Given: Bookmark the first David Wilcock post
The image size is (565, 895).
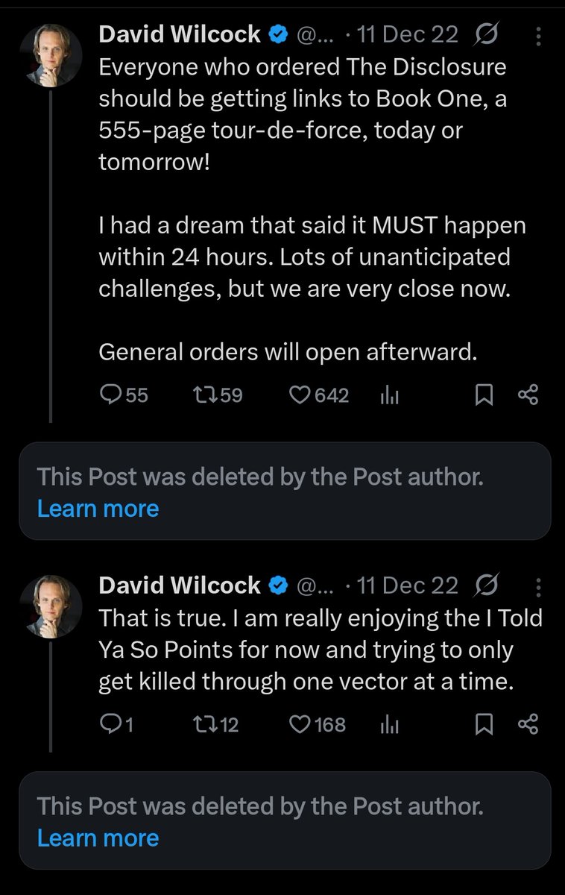Looking at the screenshot, I should pos(484,395).
